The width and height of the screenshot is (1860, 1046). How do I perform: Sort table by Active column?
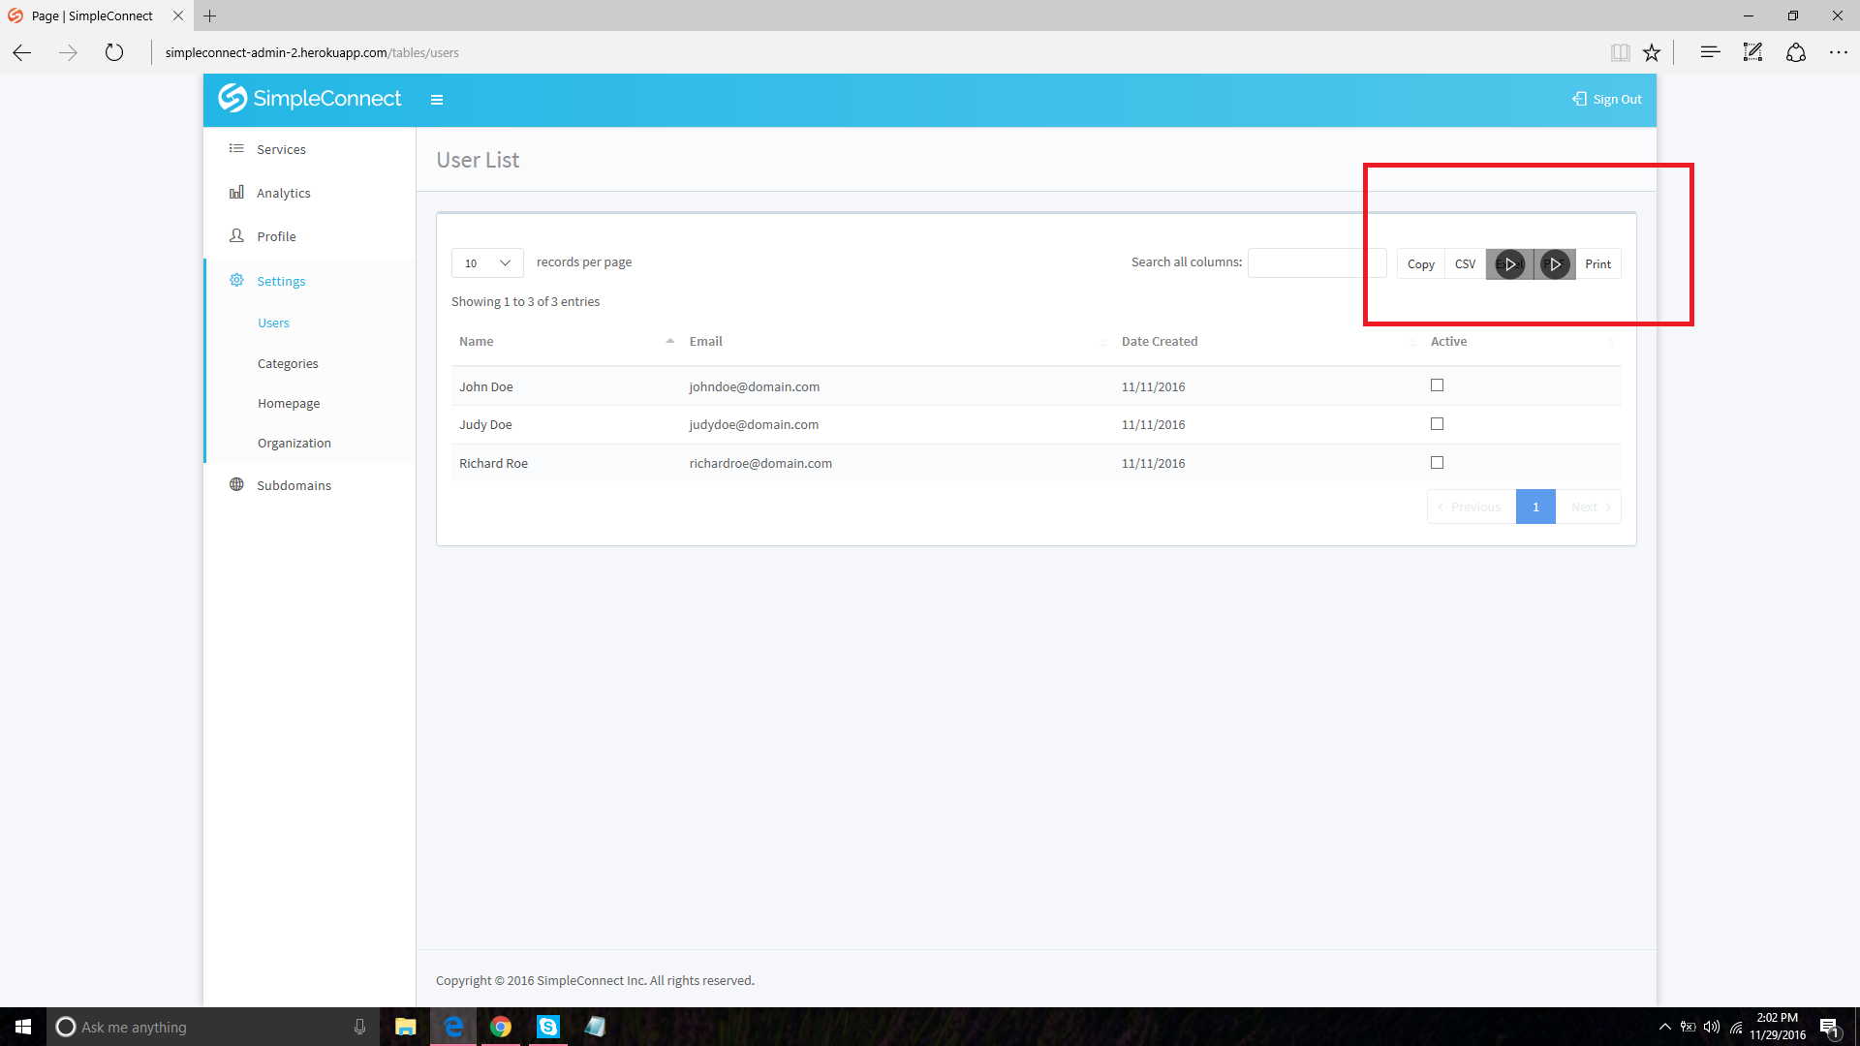point(1522,341)
